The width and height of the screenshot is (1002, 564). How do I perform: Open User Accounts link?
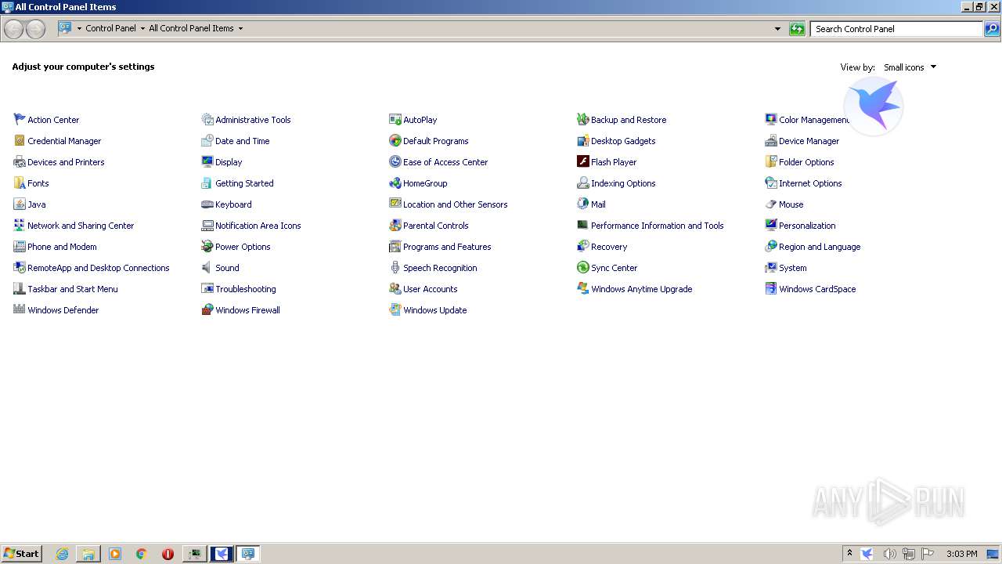coord(430,289)
